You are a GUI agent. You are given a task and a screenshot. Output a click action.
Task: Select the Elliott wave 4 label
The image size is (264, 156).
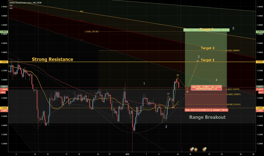[x=216, y=80]
